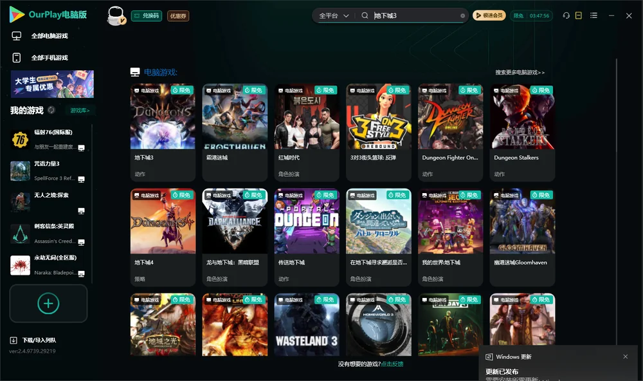Screen dimensions: 643x381
Task: Open the 霜港迷城 Frosthaven game card
Action: 235,133
